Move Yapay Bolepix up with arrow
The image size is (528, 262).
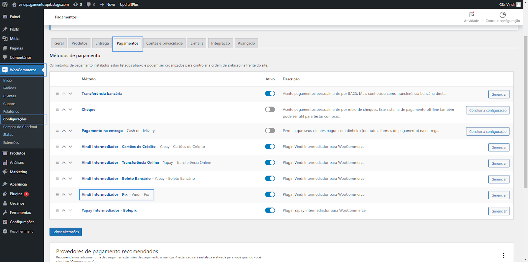[64, 210]
